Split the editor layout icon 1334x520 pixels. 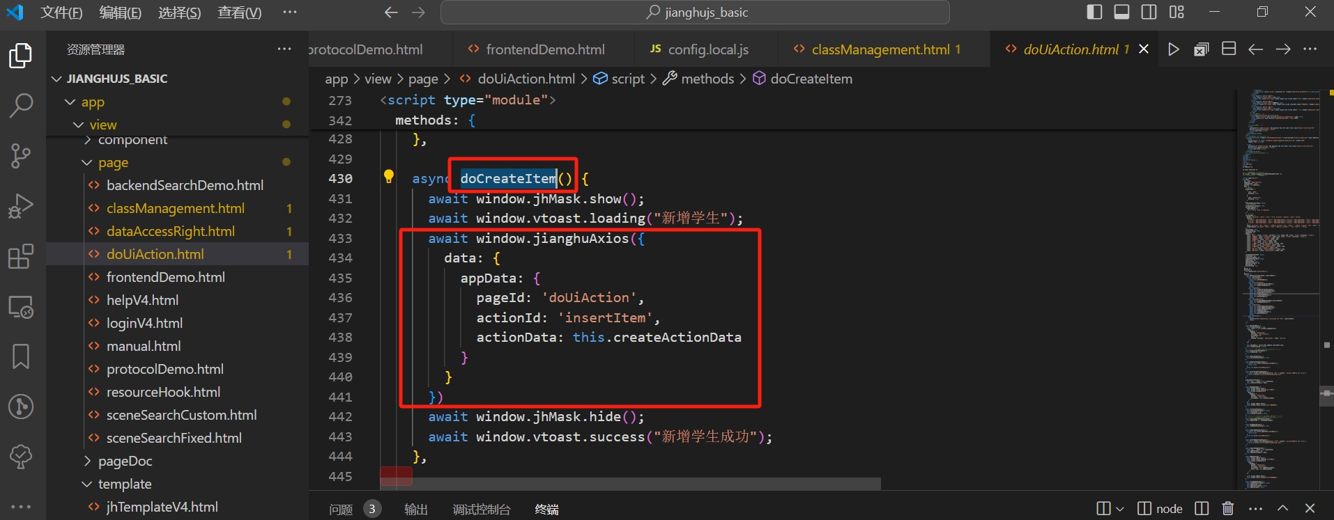point(1229,49)
